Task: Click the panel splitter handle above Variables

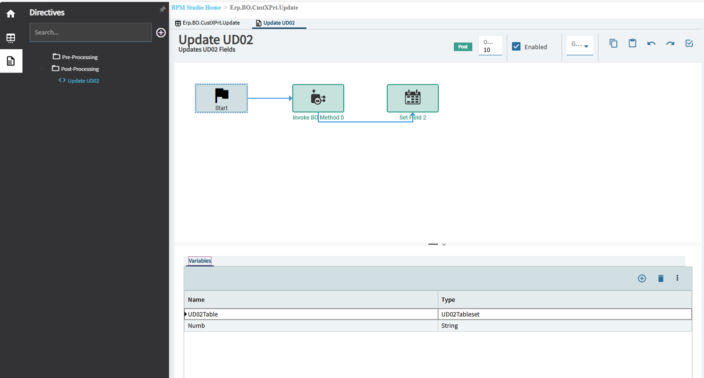Action: point(433,244)
